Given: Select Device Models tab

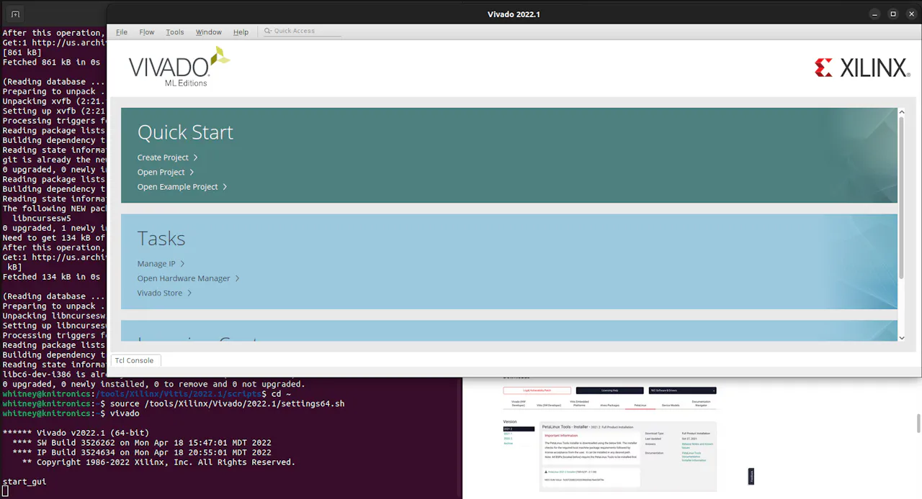Looking at the screenshot, I should (671, 406).
